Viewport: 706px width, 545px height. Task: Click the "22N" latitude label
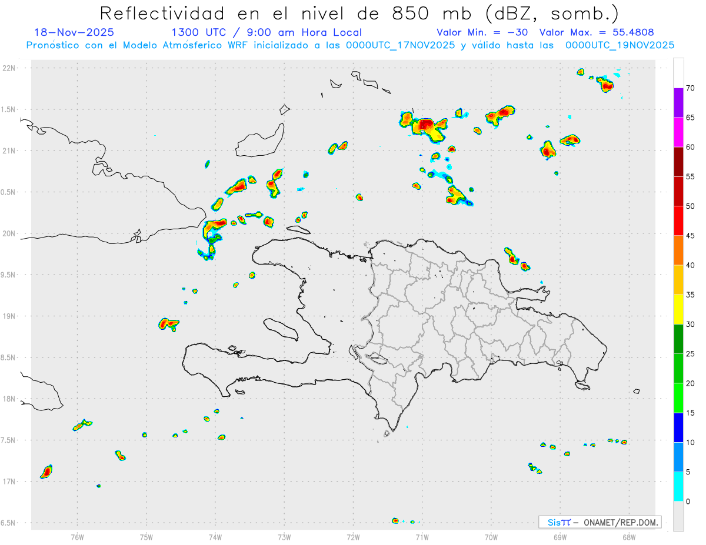pyautogui.click(x=10, y=68)
